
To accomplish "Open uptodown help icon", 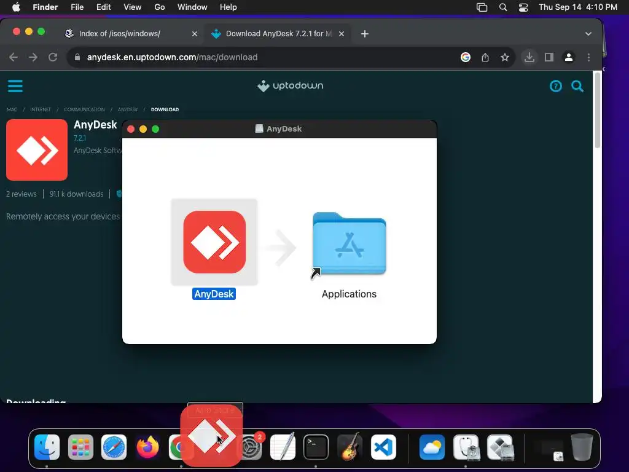I will pyautogui.click(x=555, y=86).
